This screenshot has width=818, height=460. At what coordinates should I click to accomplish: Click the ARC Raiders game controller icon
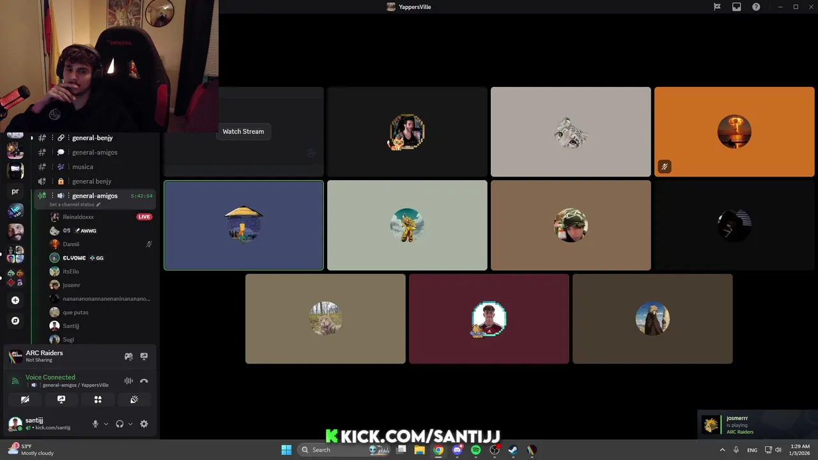click(128, 356)
